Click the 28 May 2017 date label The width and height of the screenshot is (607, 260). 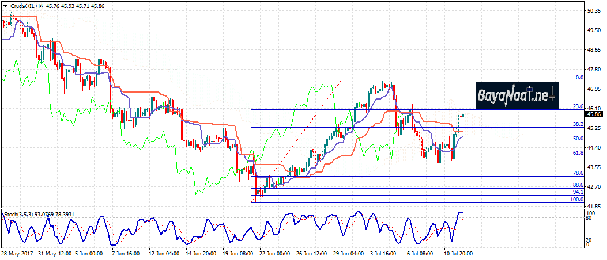(x=17, y=254)
